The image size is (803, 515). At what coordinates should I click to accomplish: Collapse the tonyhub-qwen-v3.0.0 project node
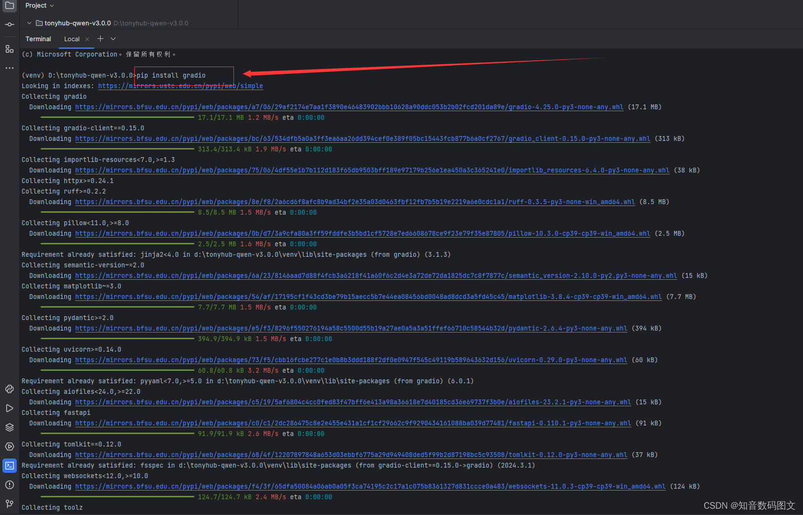[x=28, y=23]
